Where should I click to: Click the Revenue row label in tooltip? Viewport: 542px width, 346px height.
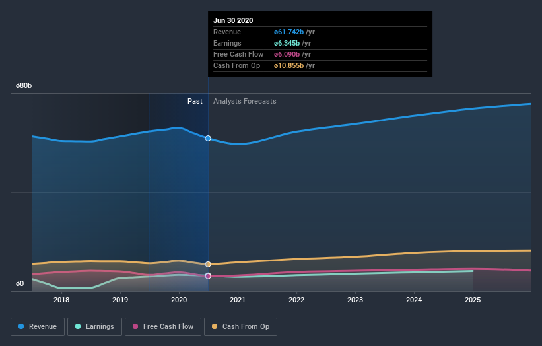227,32
